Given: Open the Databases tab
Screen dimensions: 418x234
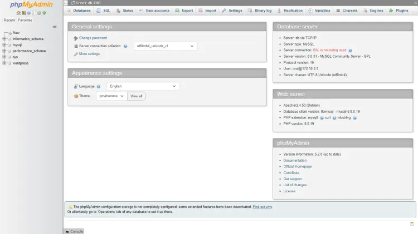Looking at the screenshot, I should tap(79, 11).
